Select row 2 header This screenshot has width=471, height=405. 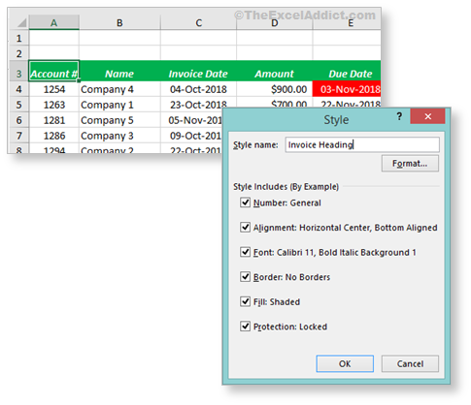(x=18, y=53)
